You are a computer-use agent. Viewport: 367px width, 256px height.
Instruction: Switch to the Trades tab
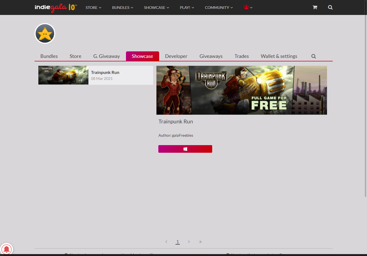pos(242,56)
